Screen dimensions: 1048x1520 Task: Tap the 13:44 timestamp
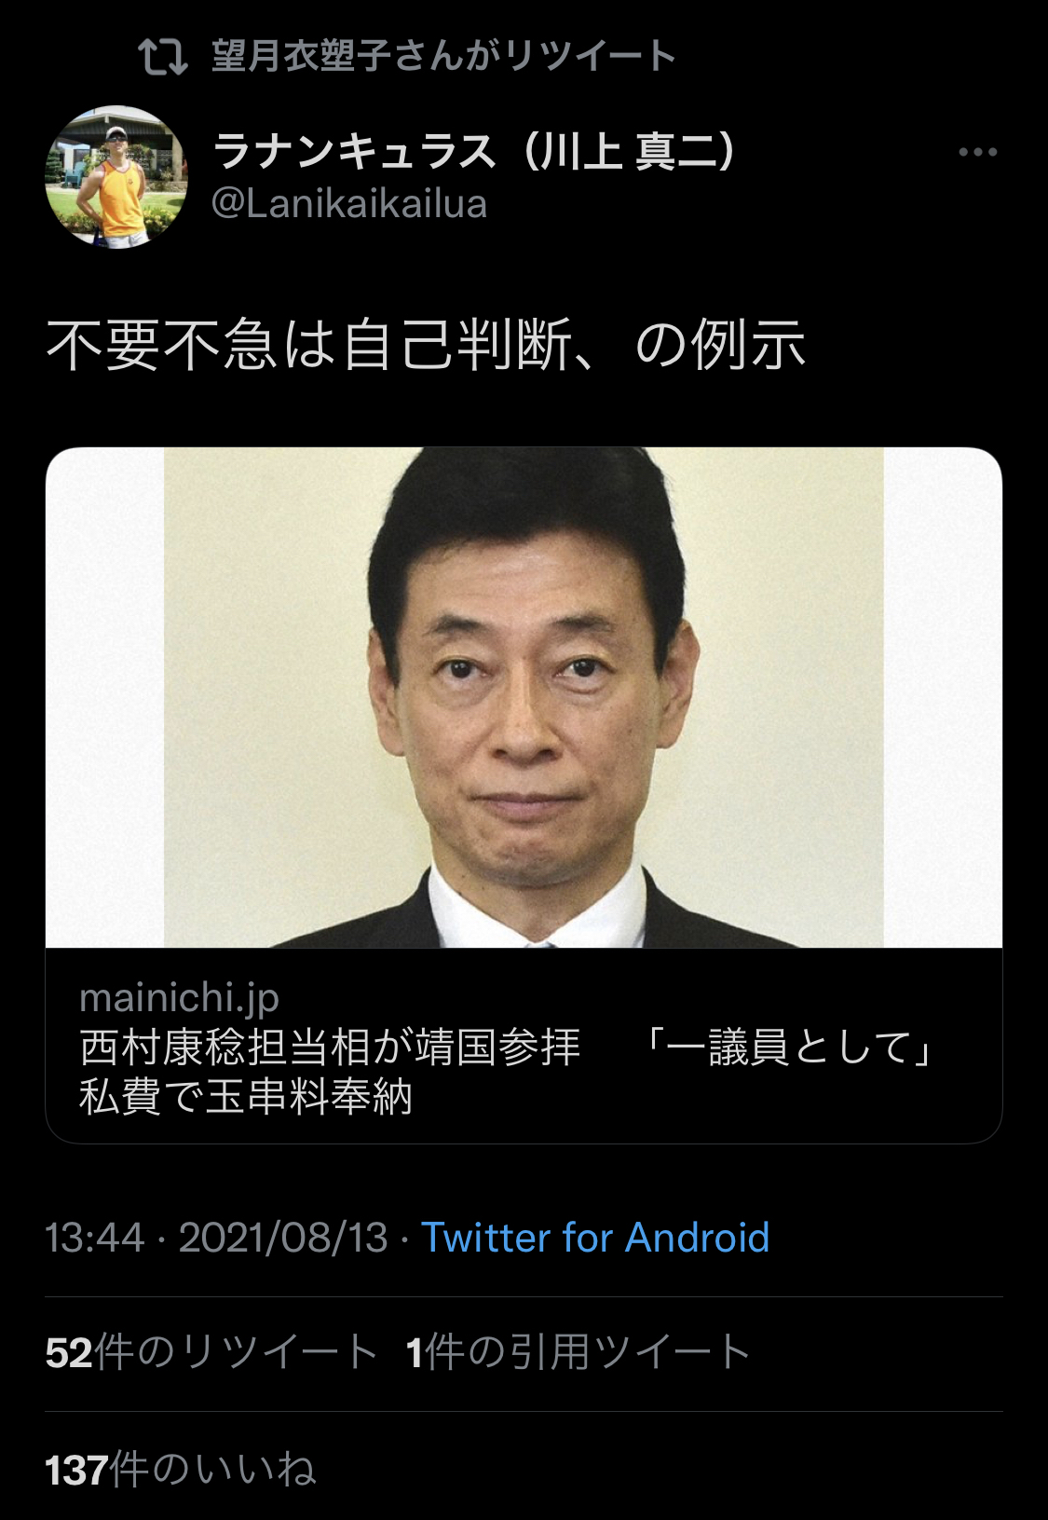(x=95, y=1239)
